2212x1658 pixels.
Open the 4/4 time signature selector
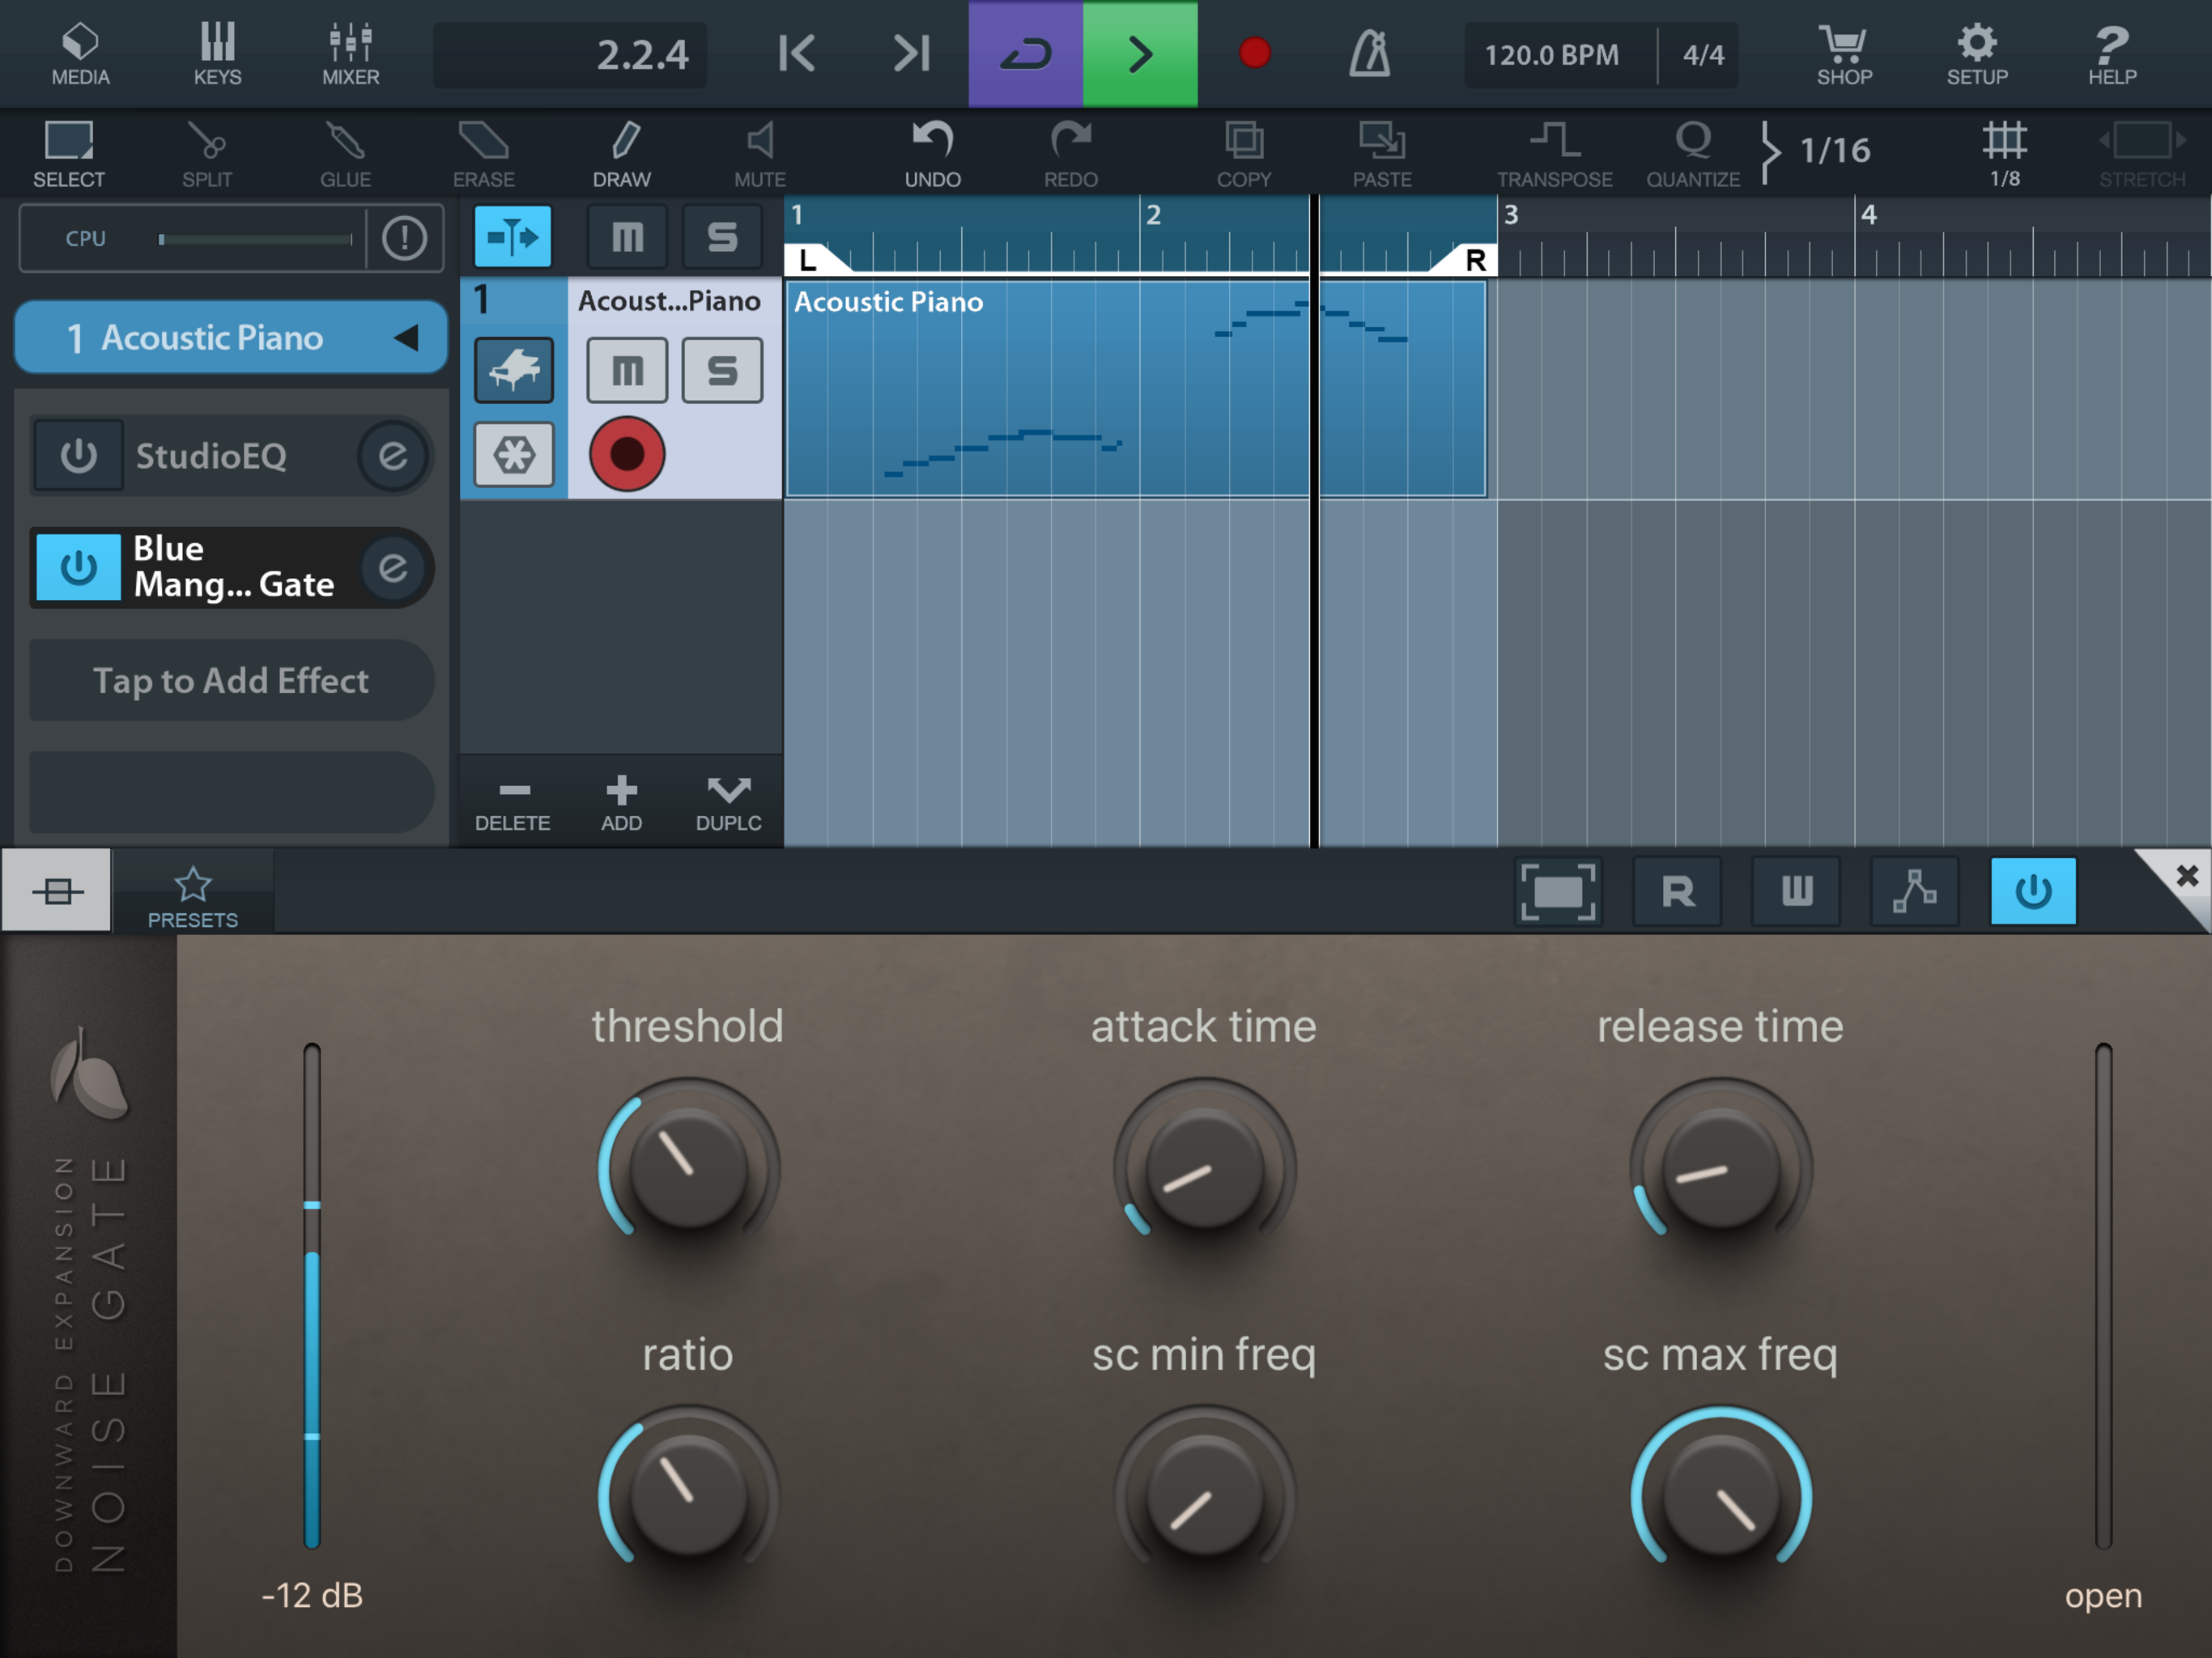1702,55
